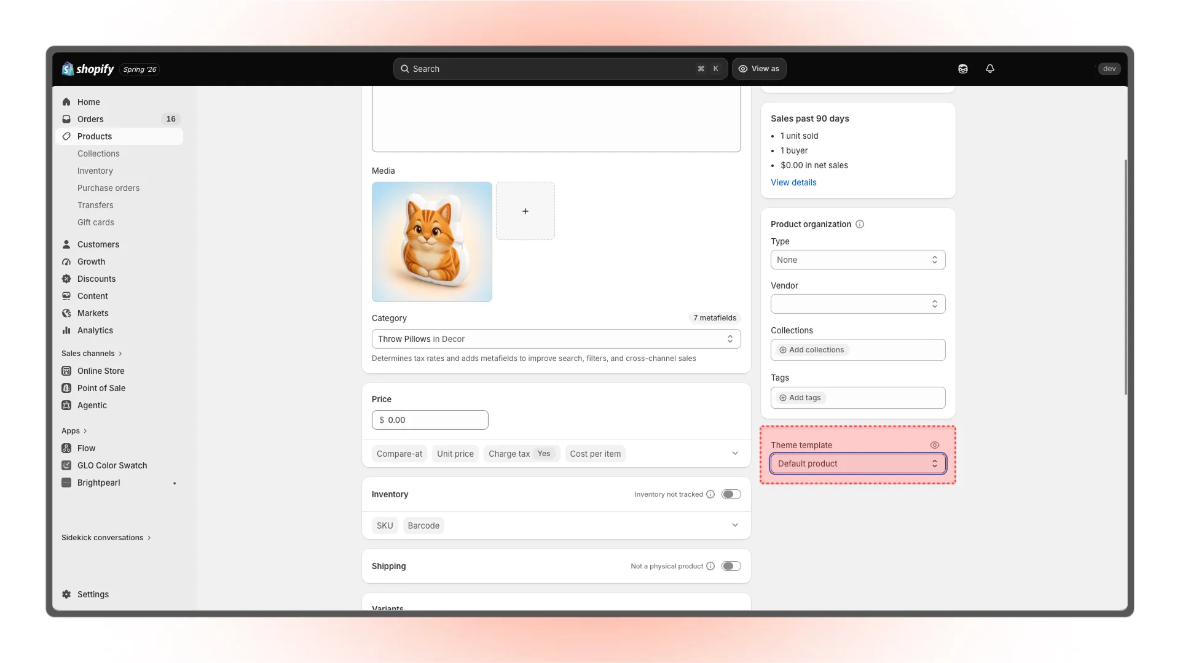Preview theme template with eye icon
This screenshot has height=663, width=1180.
click(x=935, y=445)
